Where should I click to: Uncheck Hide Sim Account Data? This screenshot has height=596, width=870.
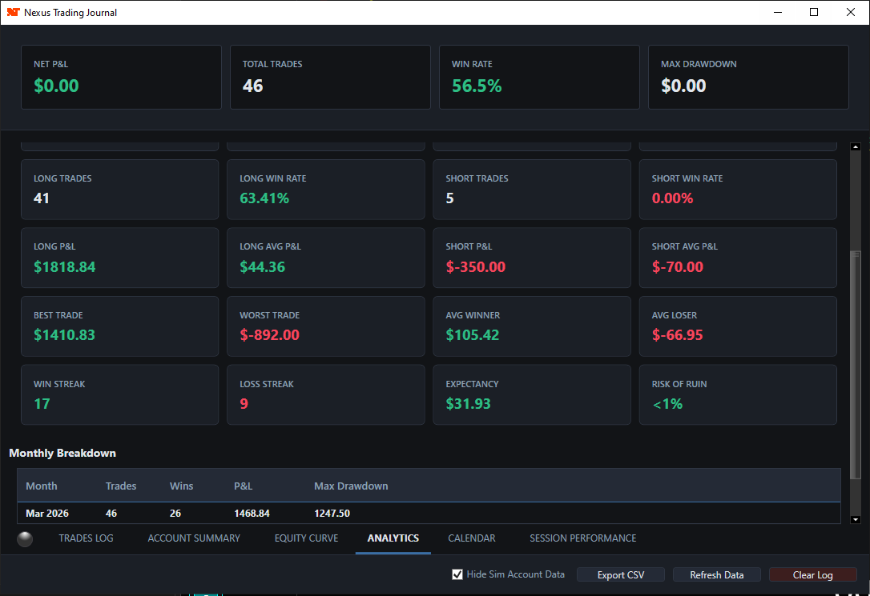[457, 574]
